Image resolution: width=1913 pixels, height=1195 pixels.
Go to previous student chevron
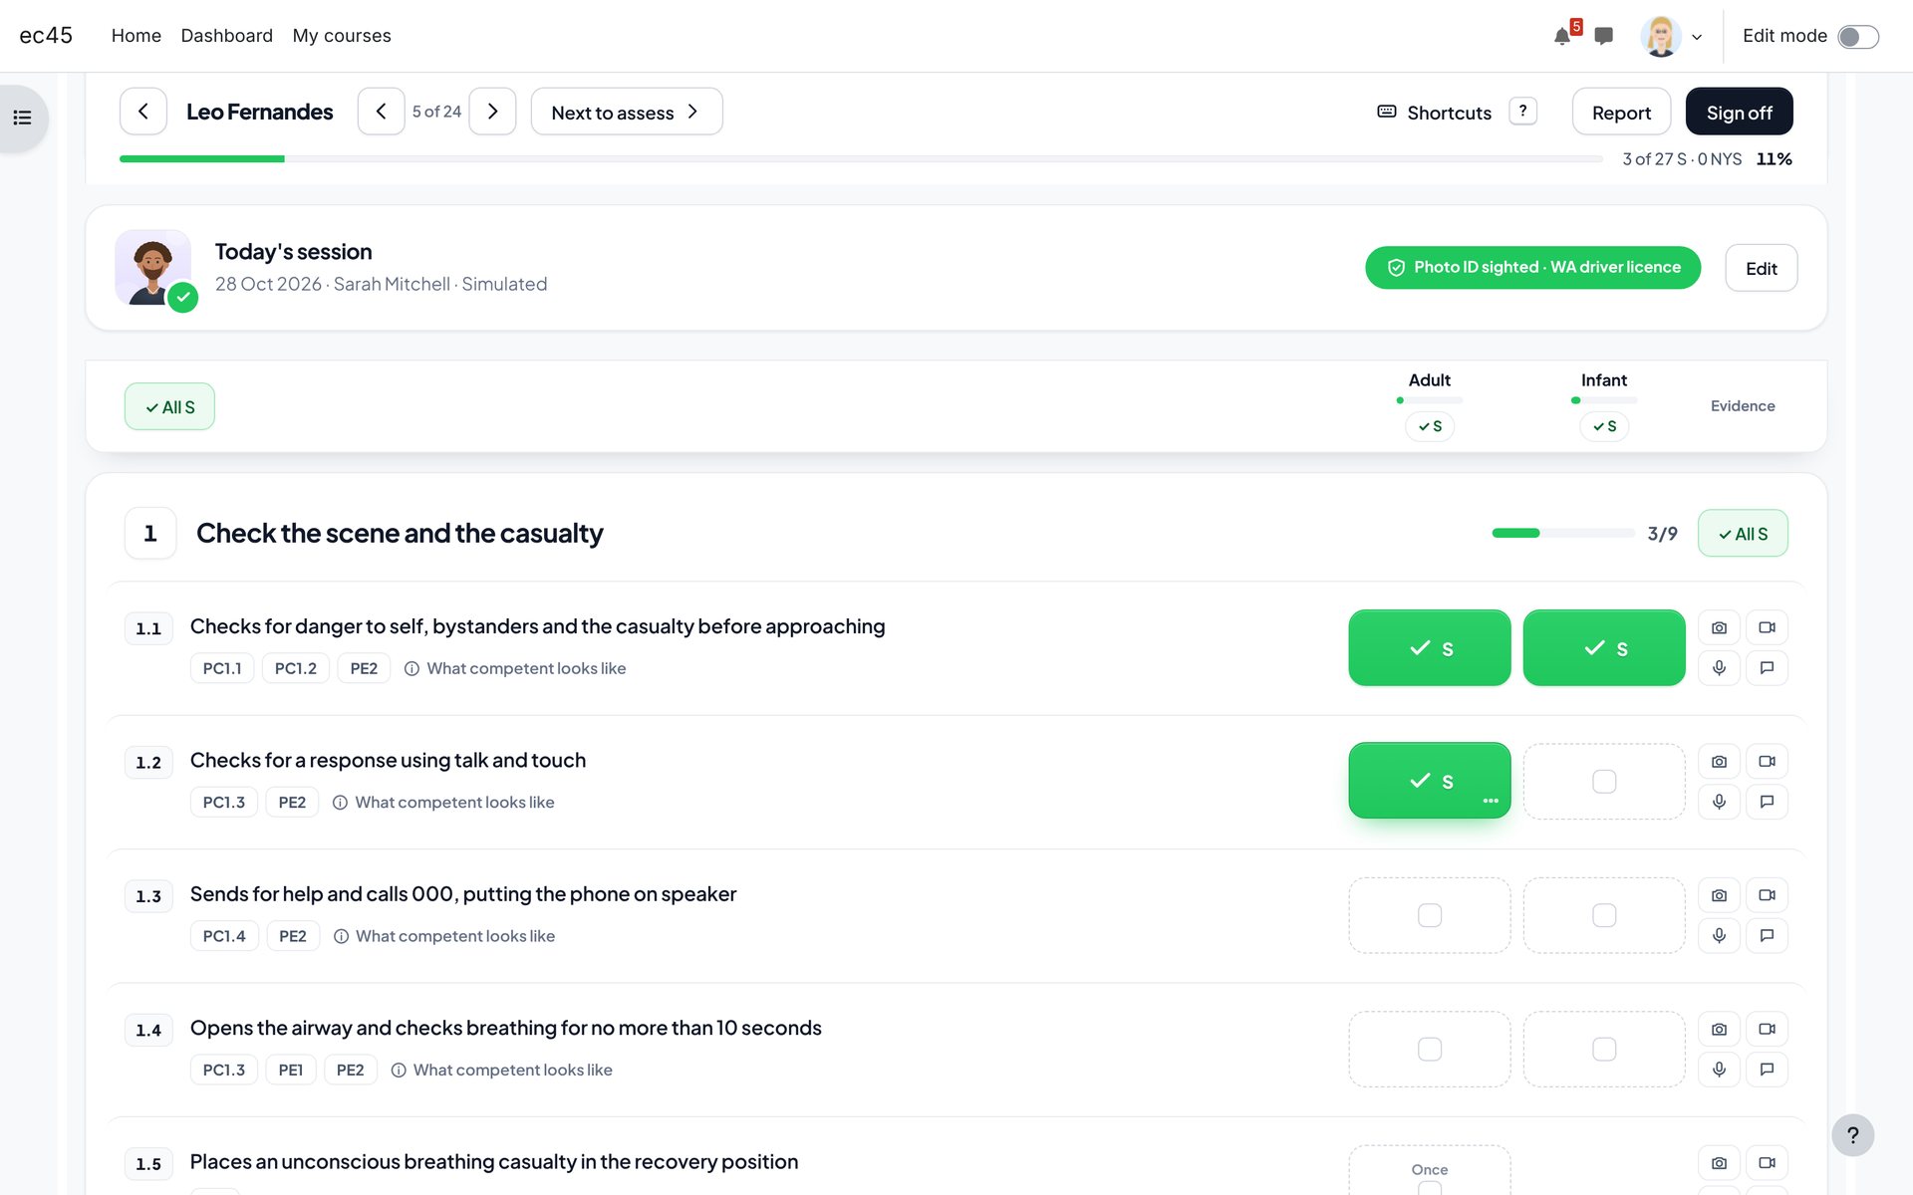[x=382, y=112]
